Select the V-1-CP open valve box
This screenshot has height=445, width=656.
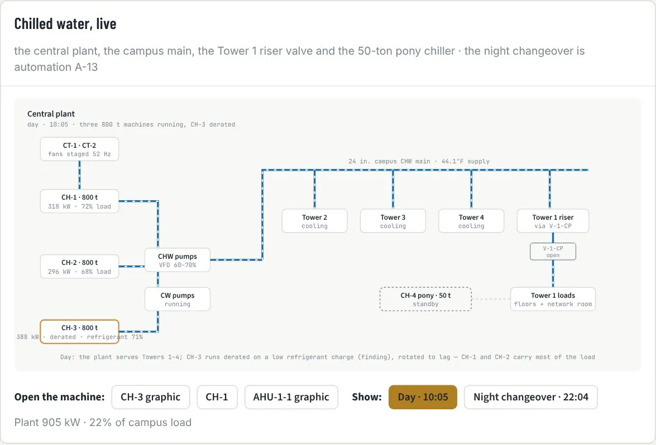[x=553, y=251]
